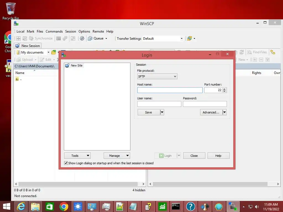
Task: Open the File protocol SFTP dropdown
Action: pyautogui.click(x=157, y=76)
